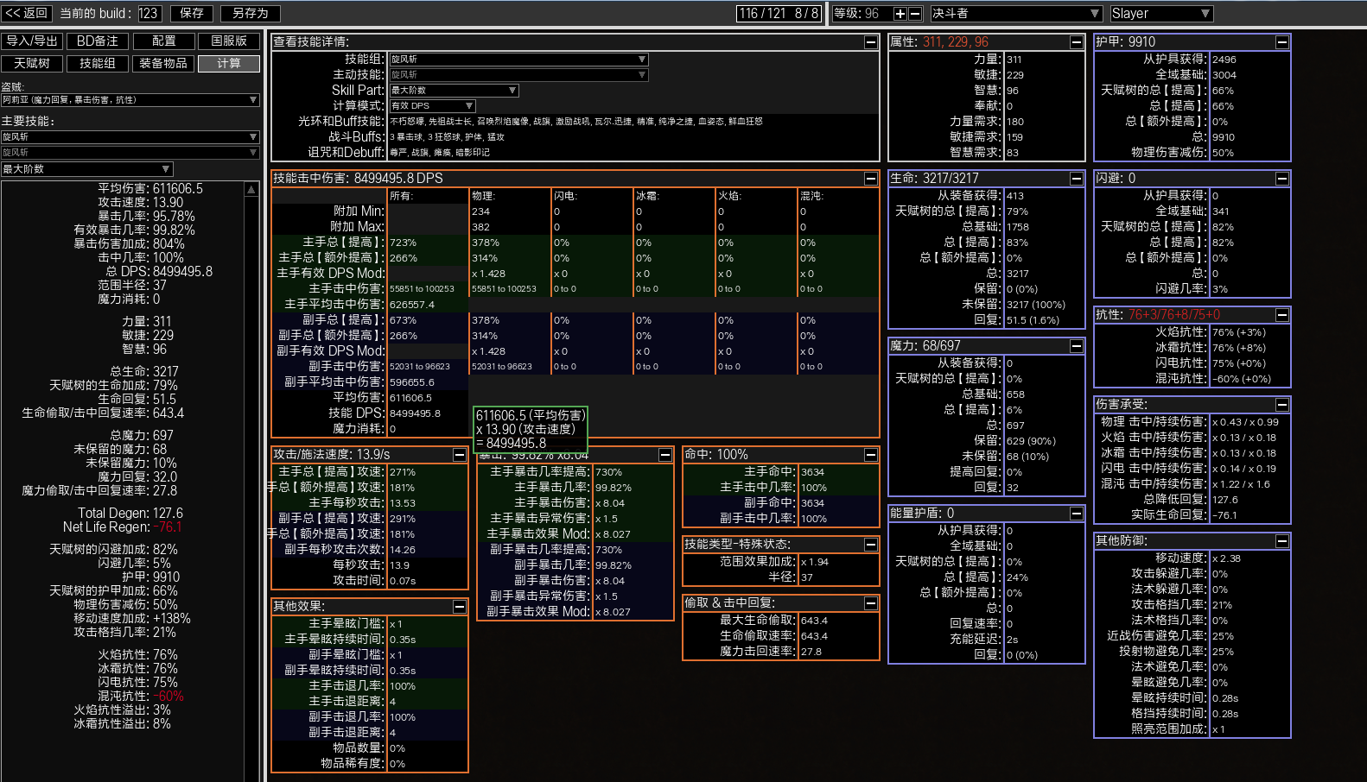This screenshot has height=782, width=1367.
Task: Click the build name field showing 123
Action: (149, 14)
